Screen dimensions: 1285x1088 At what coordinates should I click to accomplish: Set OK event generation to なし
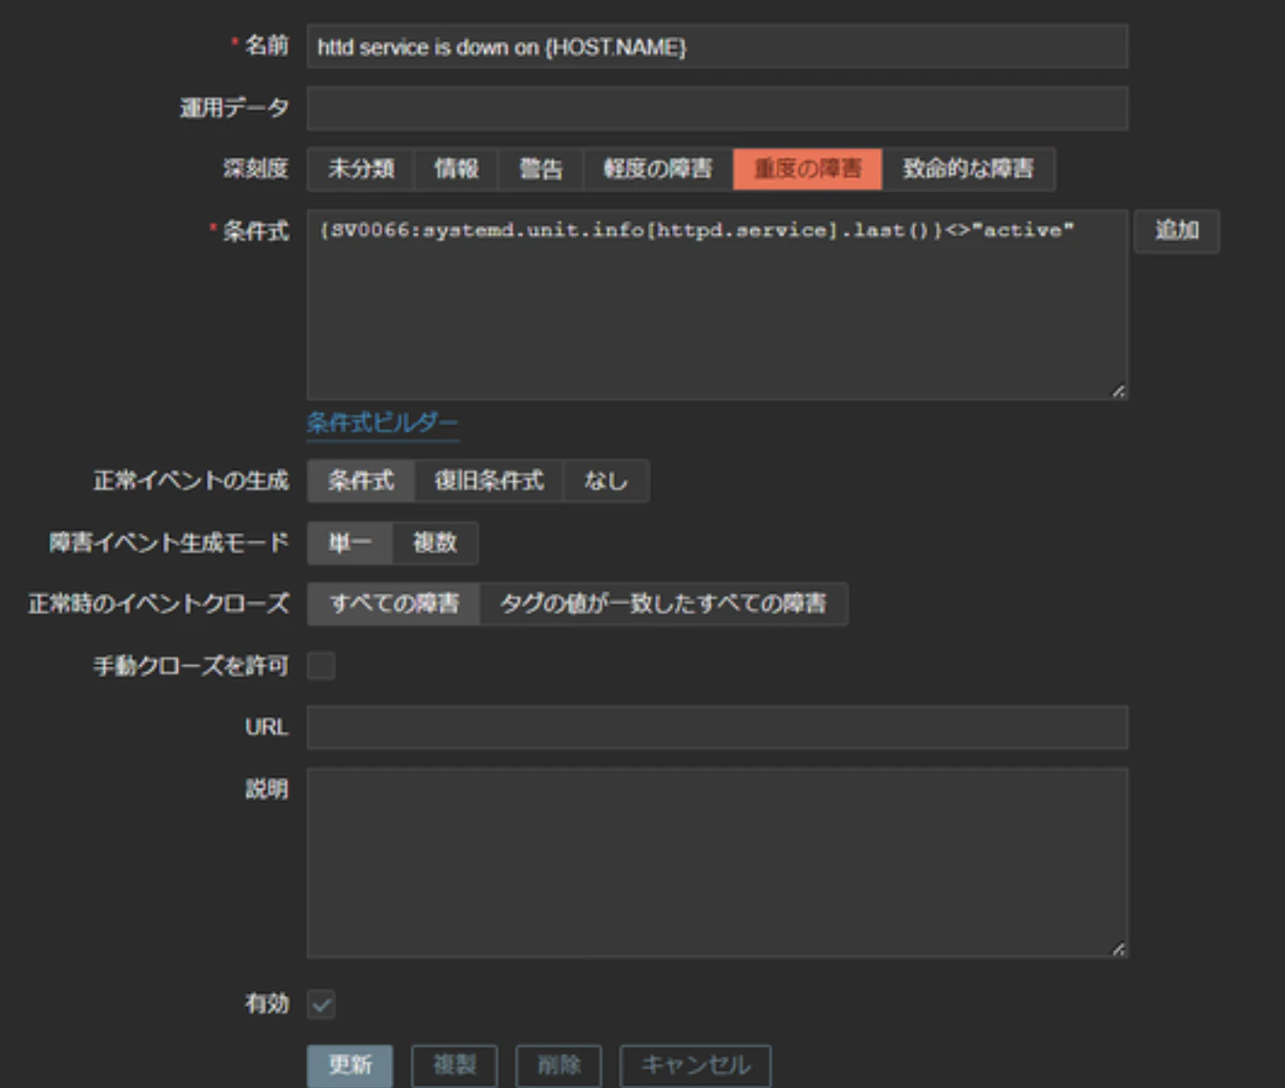(x=606, y=480)
